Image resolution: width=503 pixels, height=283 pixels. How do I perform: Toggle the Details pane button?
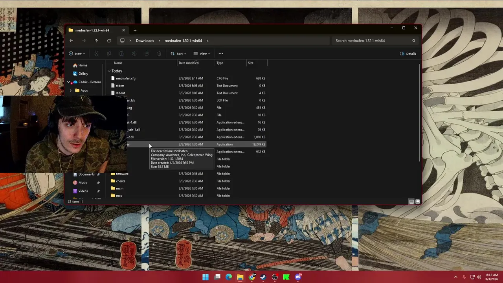[x=408, y=53]
